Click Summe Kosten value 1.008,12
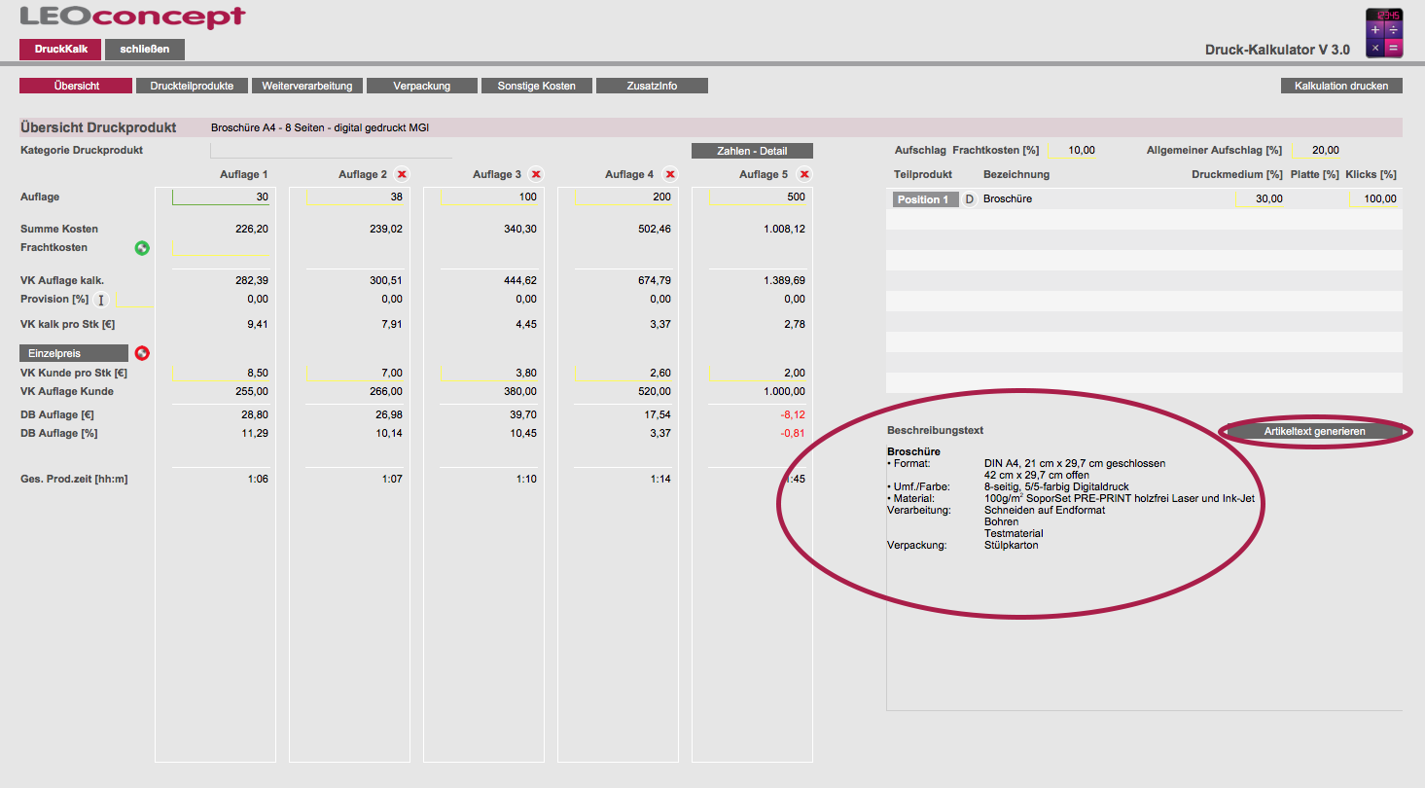1425x788 pixels. point(783,229)
